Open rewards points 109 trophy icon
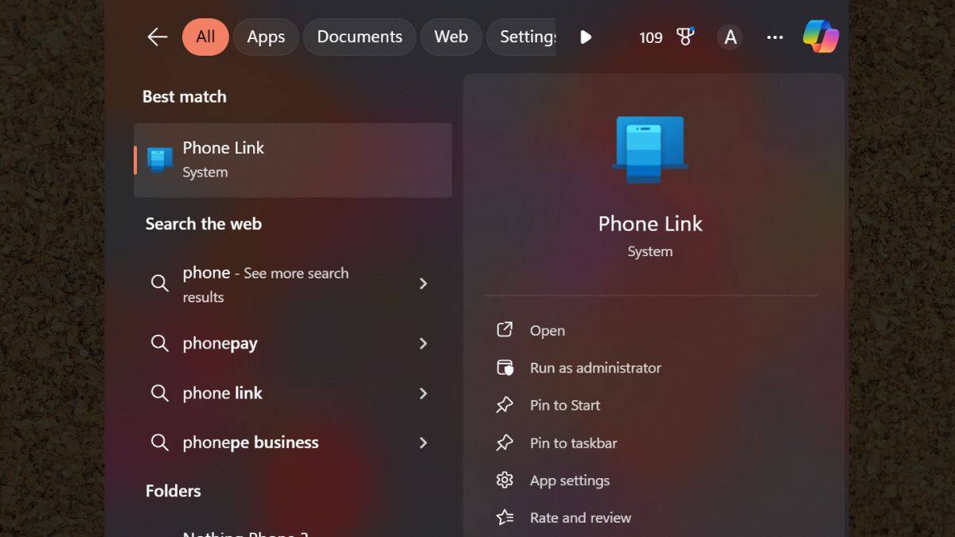The width and height of the screenshot is (955, 537). point(667,37)
